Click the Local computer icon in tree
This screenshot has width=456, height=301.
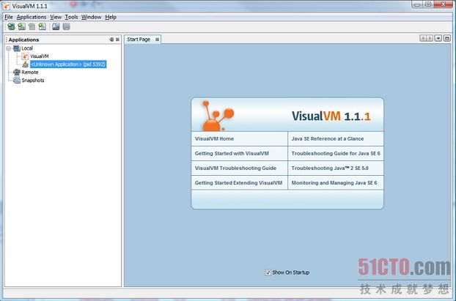pos(17,48)
